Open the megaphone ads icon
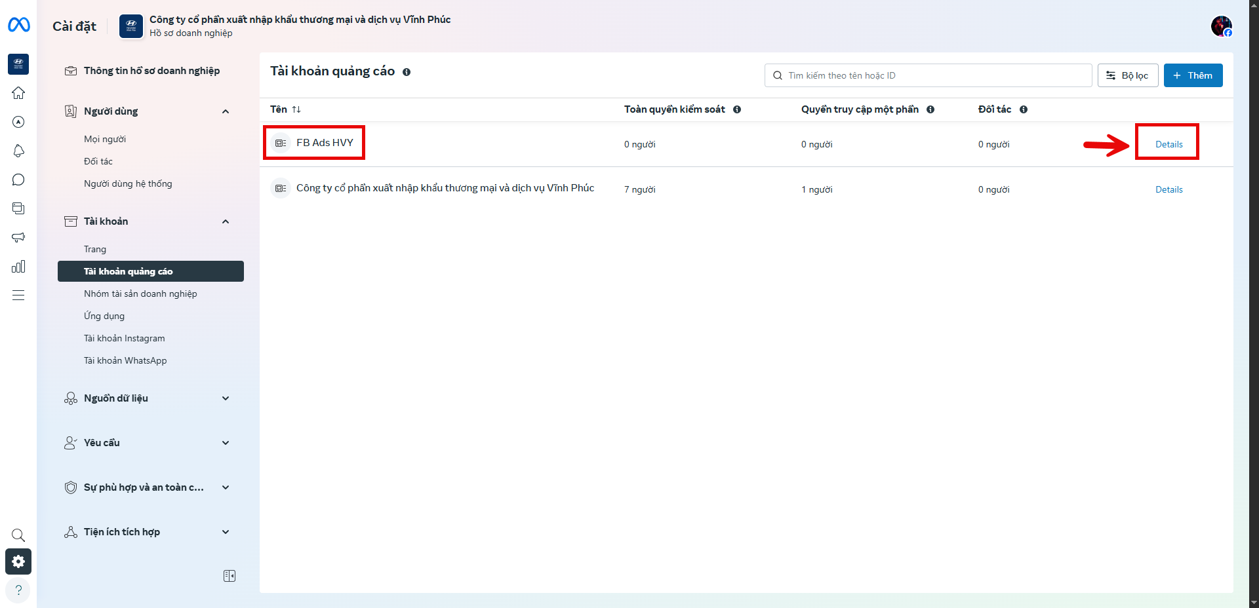This screenshot has width=1259, height=608. pos(18,237)
